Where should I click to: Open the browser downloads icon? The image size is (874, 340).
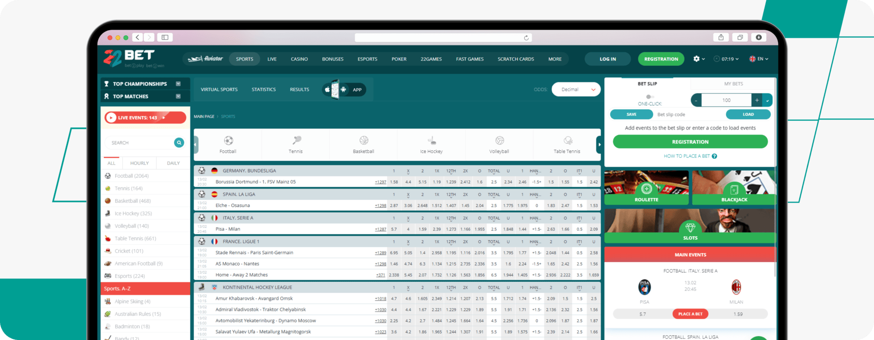pyautogui.click(x=758, y=37)
